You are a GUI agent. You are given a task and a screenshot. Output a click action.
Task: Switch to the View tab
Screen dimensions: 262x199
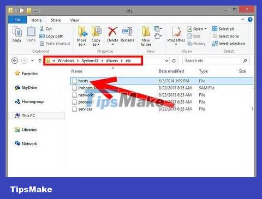75,20
